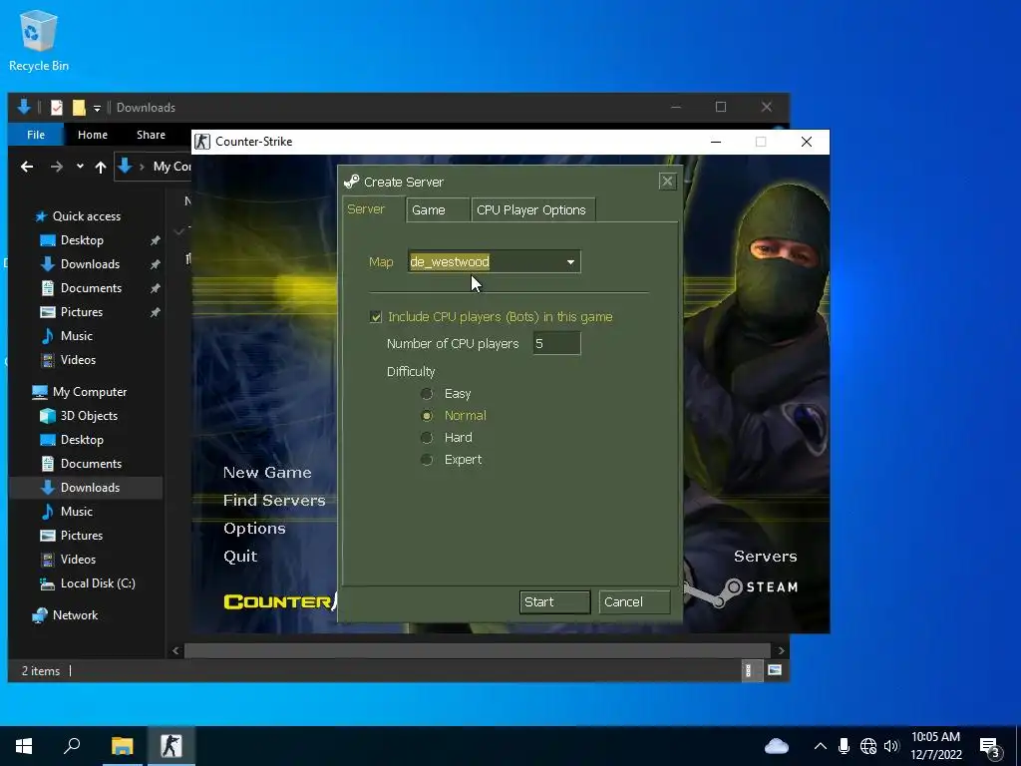Click the Desktop folder icon under Quick access
1021x766 pixels.
coord(48,240)
